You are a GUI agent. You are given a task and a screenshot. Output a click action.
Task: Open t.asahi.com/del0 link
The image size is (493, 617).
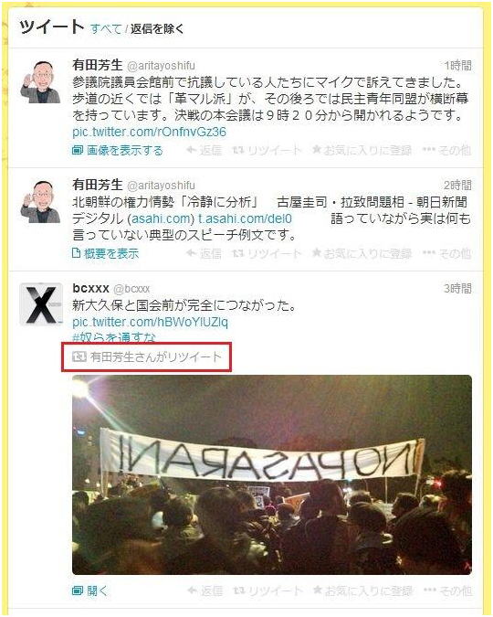pyautogui.click(x=245, y=218)
